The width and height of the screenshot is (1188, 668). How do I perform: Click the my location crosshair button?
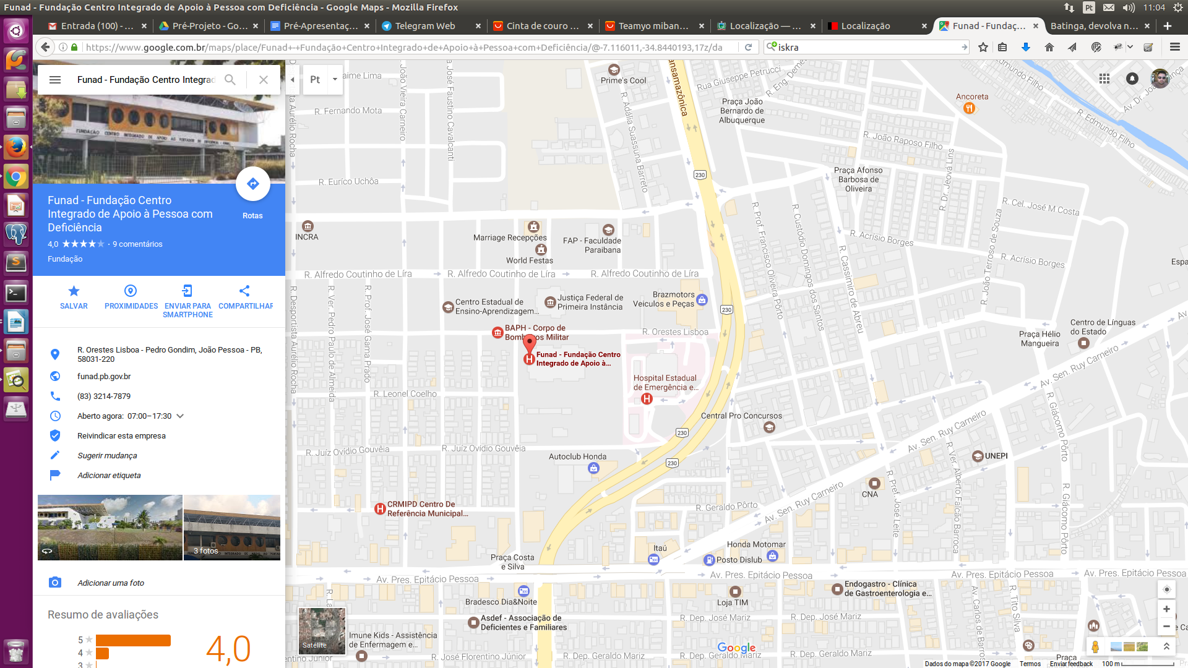tap(1166, 589)
